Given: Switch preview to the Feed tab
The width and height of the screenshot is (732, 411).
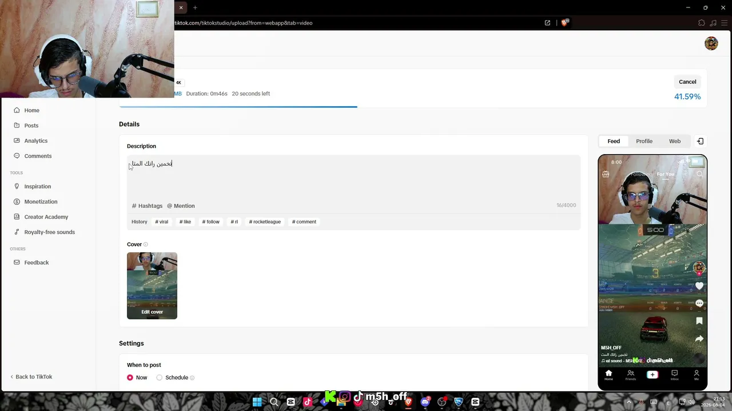Looking at the screenshot, I should point(614,142).
